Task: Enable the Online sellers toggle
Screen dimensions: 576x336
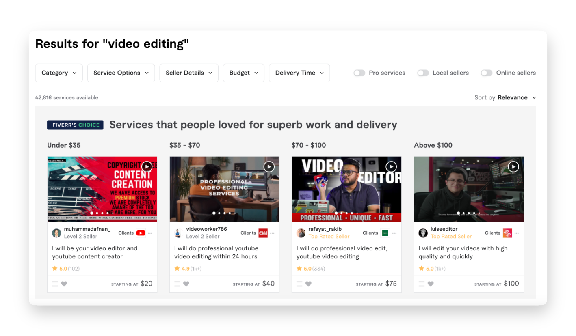Action: click(x=487, y=73)
